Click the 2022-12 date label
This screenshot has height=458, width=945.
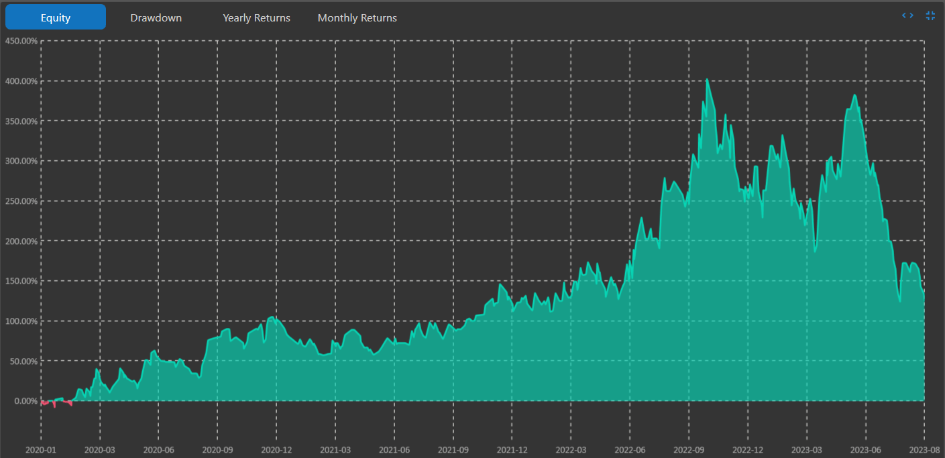point(748,449)
